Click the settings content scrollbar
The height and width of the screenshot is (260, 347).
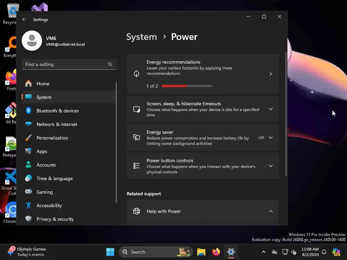286,114
